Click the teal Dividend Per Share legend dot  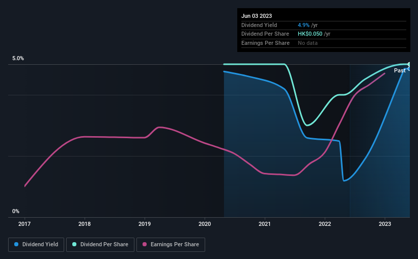pyautogui.click(x=74, y=244)
